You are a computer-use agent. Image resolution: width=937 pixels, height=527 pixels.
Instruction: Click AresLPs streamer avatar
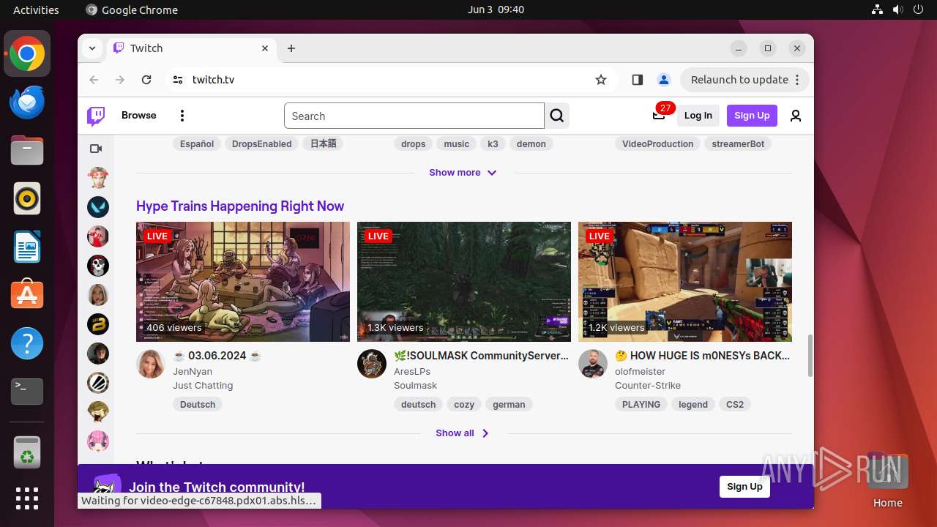click(372, 364)
